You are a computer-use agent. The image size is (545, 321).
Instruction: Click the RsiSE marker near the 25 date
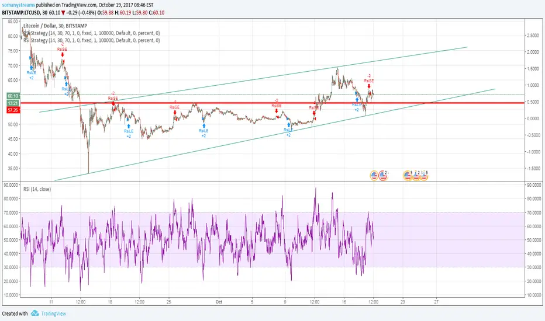(x=174, y=107)
